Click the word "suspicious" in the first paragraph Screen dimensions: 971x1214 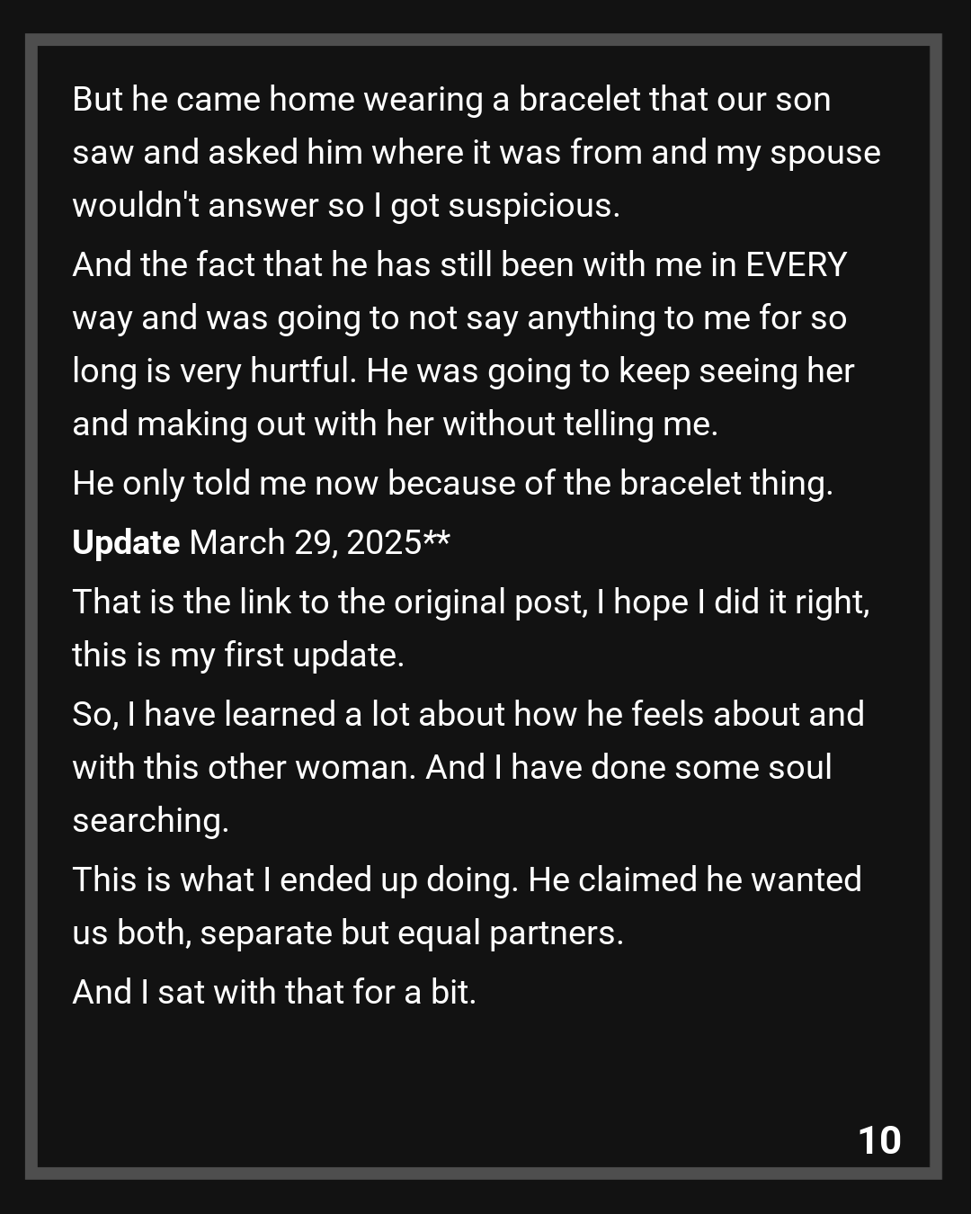click(532, 206)
